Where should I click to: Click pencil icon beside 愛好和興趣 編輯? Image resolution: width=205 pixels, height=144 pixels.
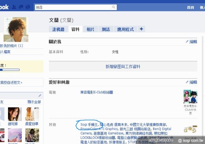(x=187, y=82)
